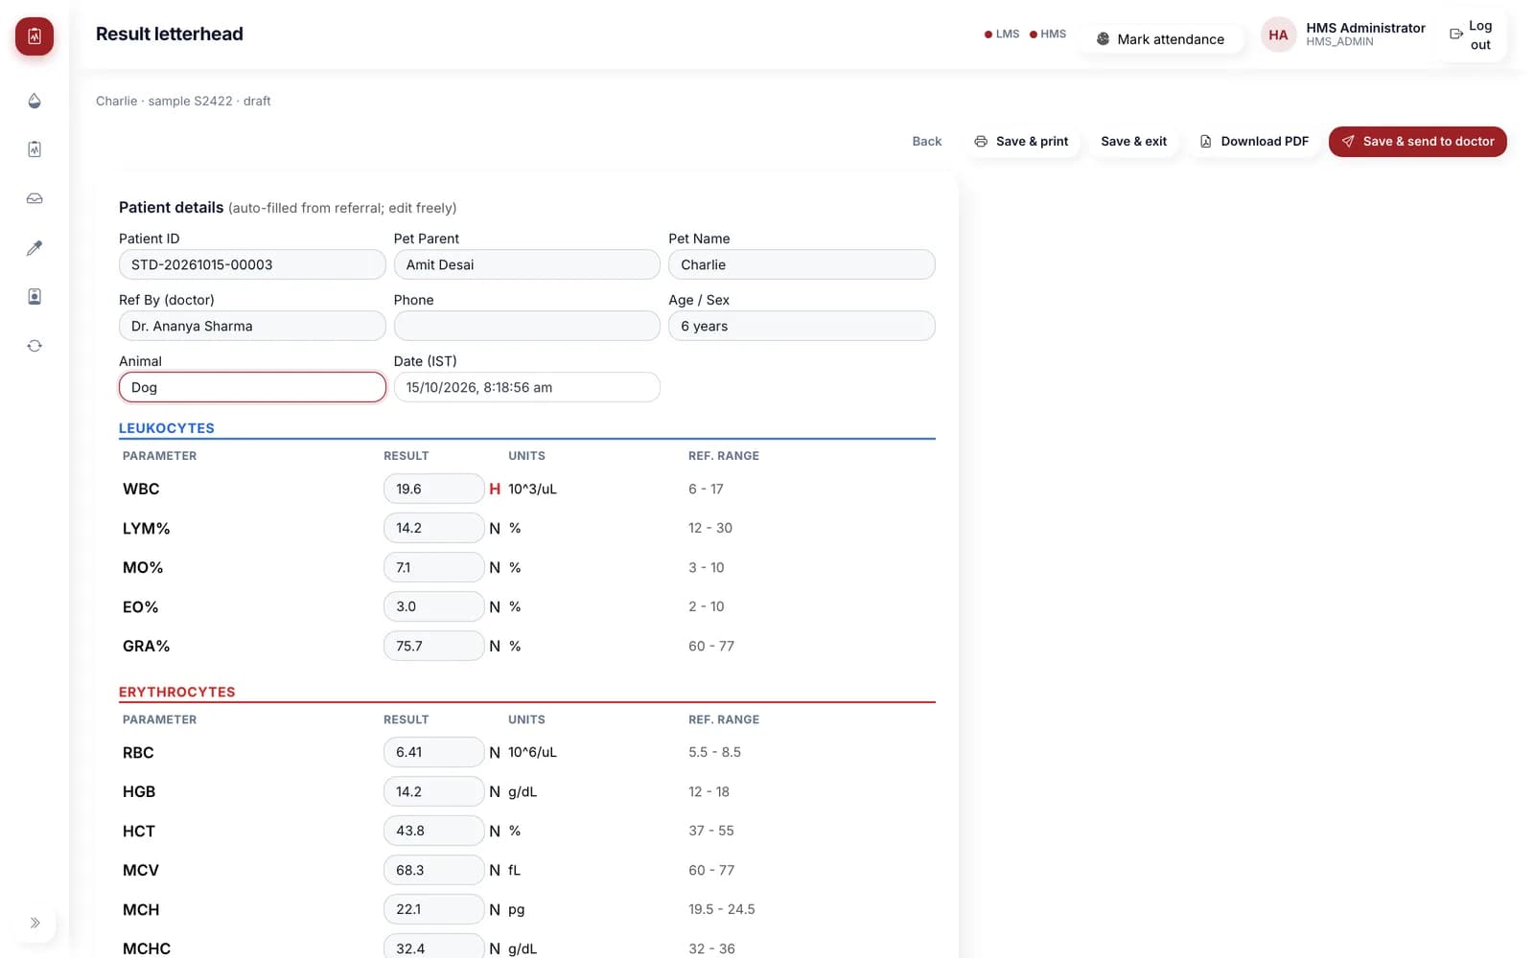Click the Date (IST) field
Viewport: 1534px width, 958px height.
click(x=526, y=387)
